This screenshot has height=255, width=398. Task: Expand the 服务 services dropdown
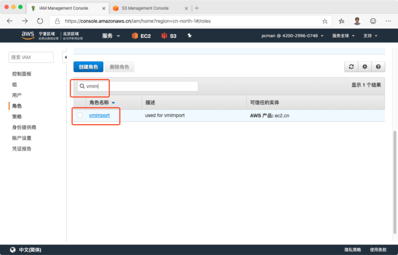click(x=111, y=36)
